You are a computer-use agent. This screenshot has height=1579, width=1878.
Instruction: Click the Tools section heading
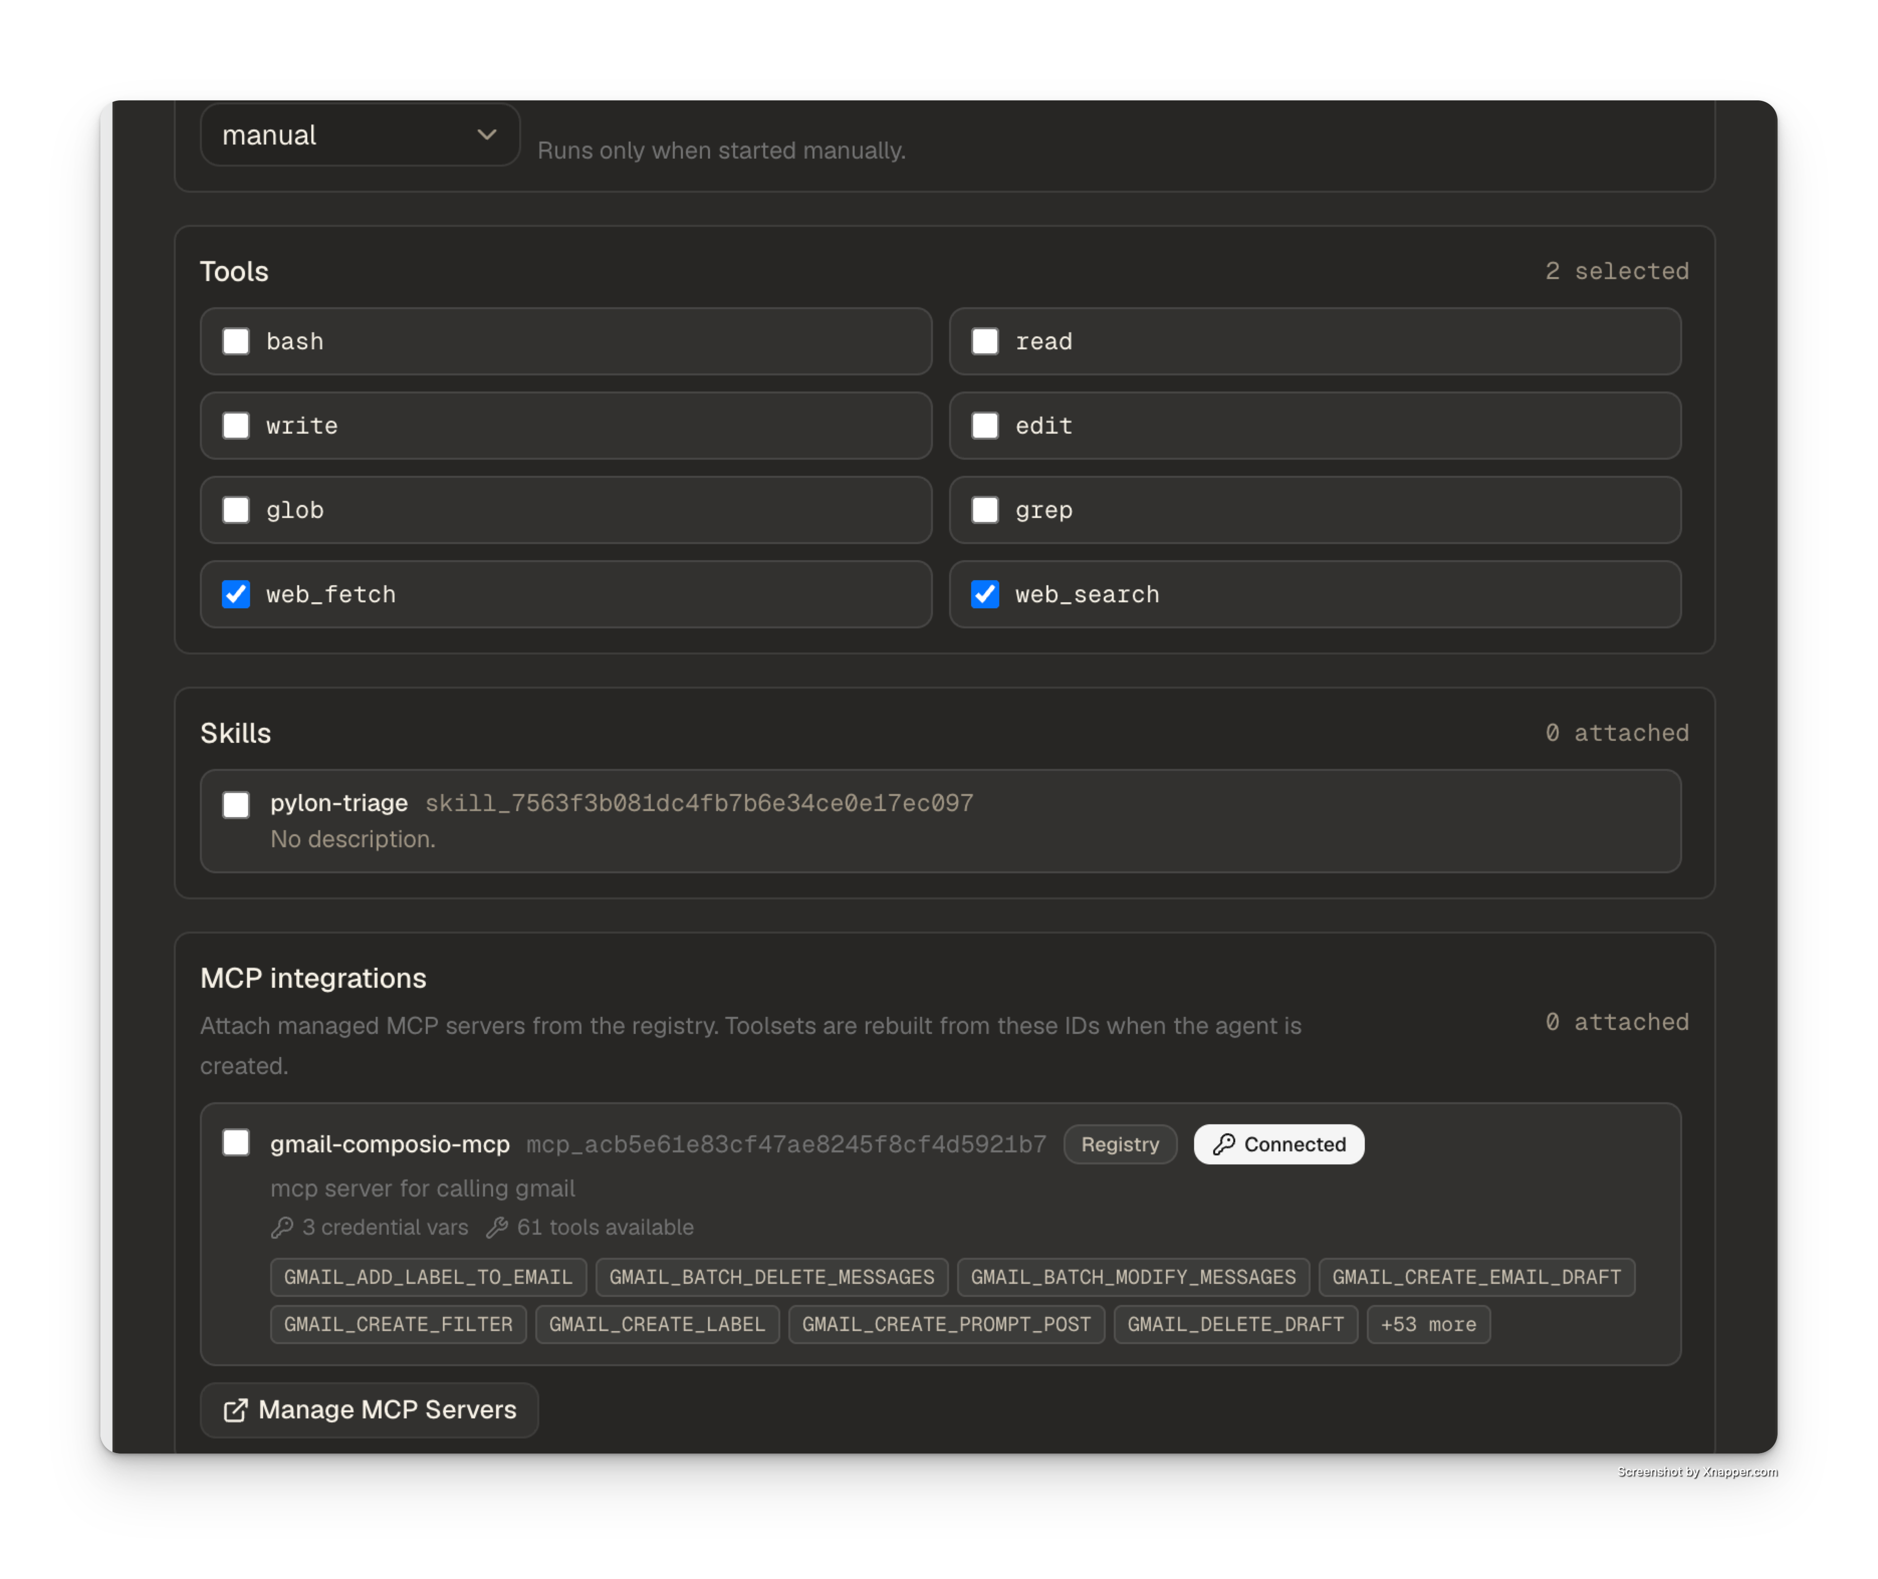point(233,271)
